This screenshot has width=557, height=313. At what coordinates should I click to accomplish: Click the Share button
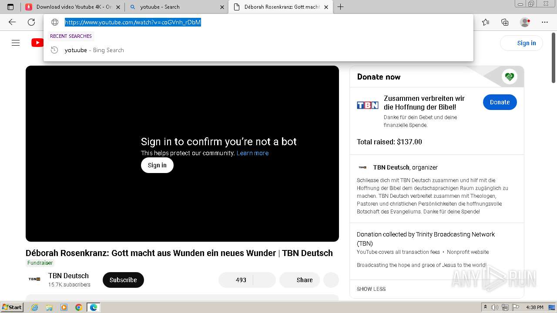pyautogui.click(x=299, y=280)
